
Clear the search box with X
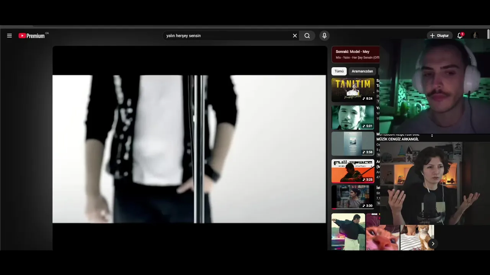295,36
